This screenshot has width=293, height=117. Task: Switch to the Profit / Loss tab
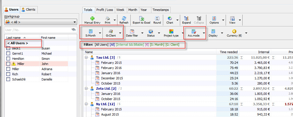[x=105, y=10]
